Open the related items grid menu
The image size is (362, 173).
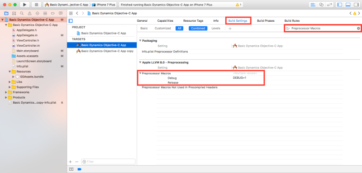(x=71, y=13)
